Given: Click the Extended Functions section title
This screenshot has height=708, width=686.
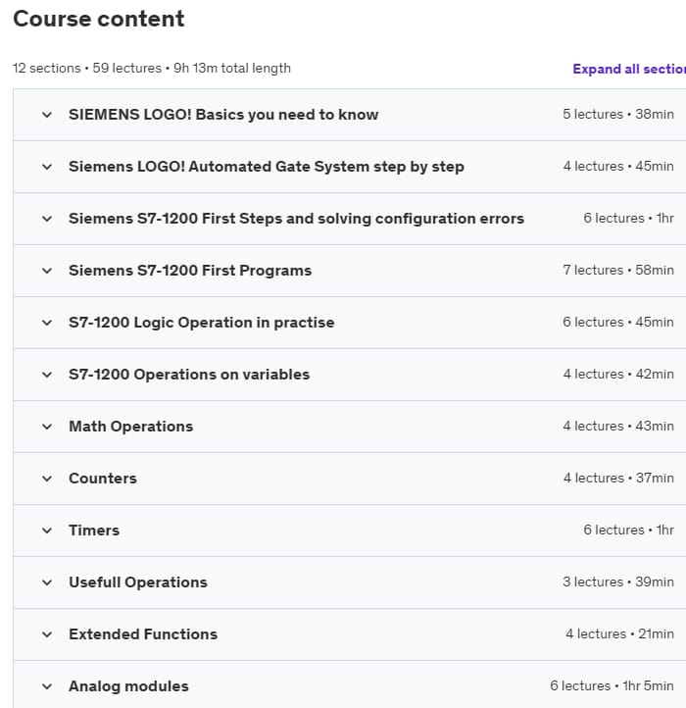Looking at the screenshot, I should pyautogui.click(x=142, y=634).
